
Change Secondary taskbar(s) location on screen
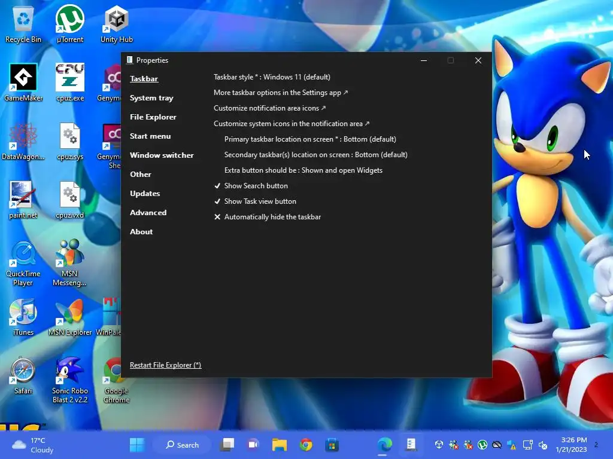[x=316, y=155]
